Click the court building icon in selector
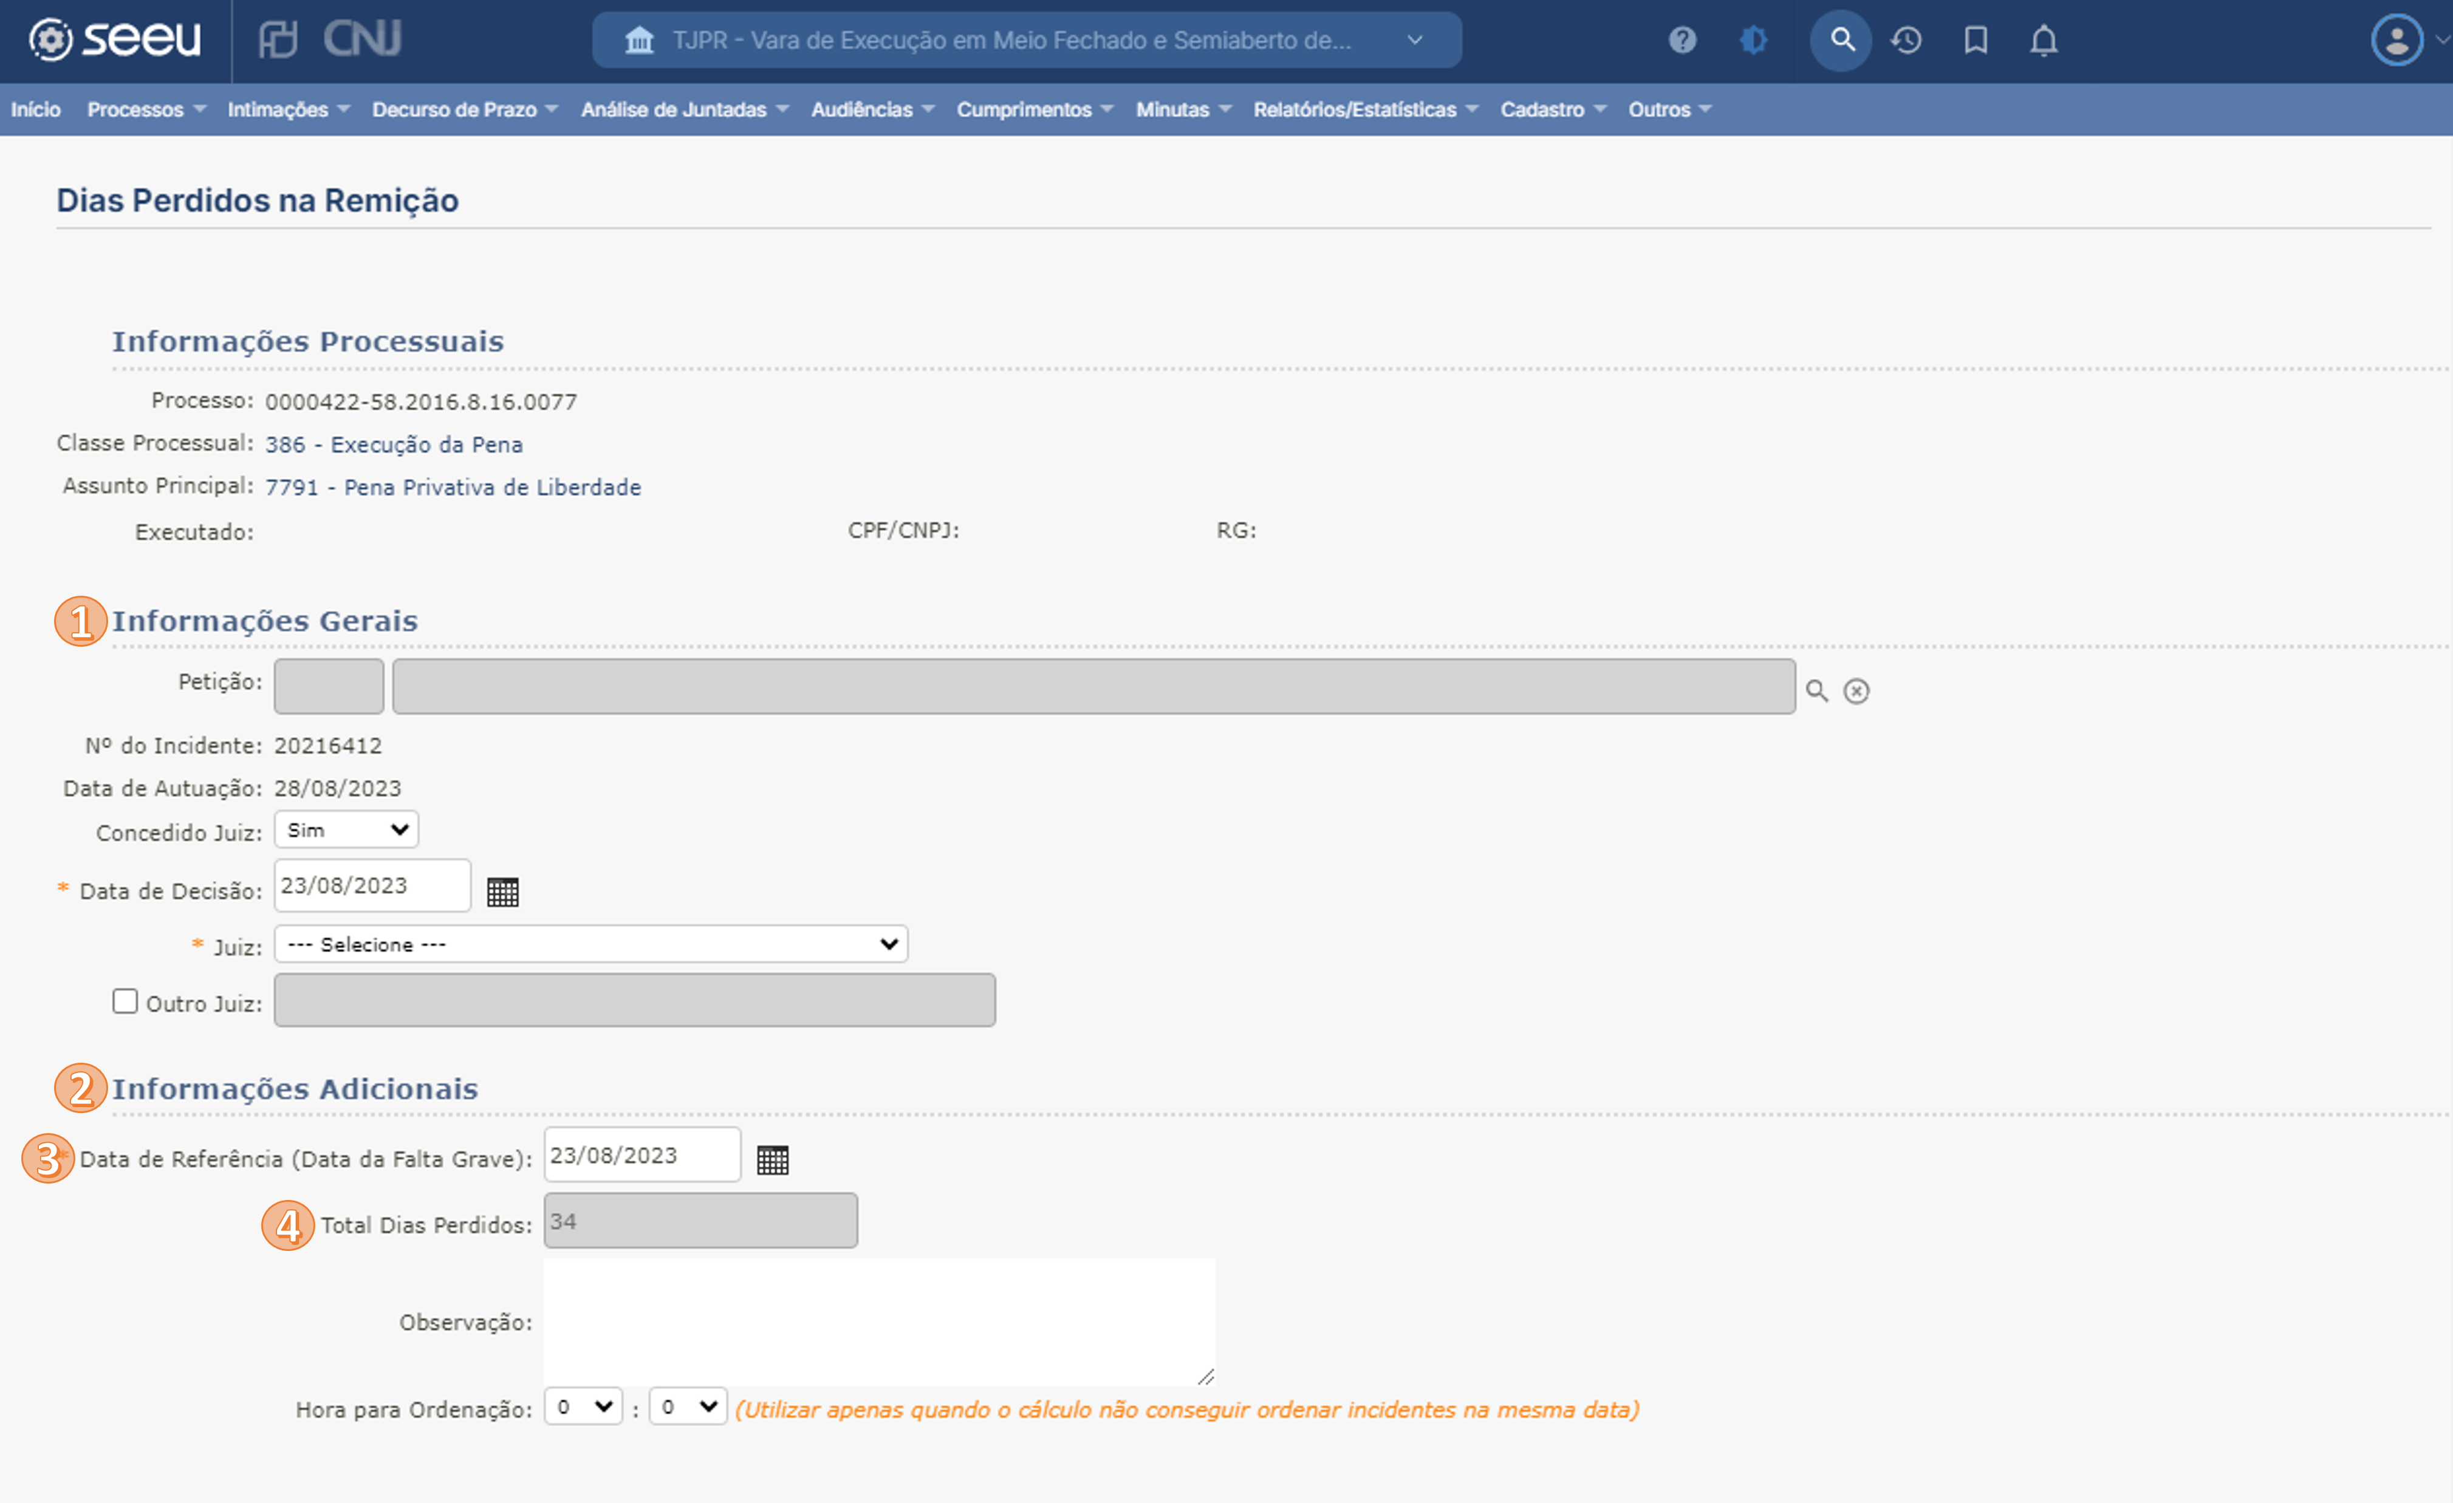This screenshot has height=1503, width=2453. (639, 40)
